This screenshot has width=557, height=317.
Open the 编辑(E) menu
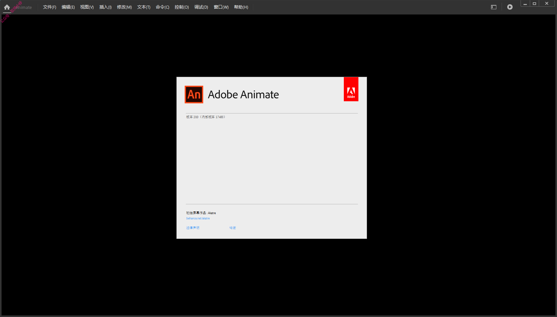(68, 7)
